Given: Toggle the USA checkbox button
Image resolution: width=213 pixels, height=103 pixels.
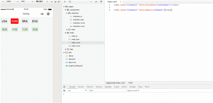Looking at the screenshot, I should point(4,21).
